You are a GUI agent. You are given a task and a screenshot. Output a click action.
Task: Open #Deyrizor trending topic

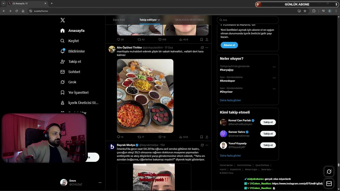[226, 92]
